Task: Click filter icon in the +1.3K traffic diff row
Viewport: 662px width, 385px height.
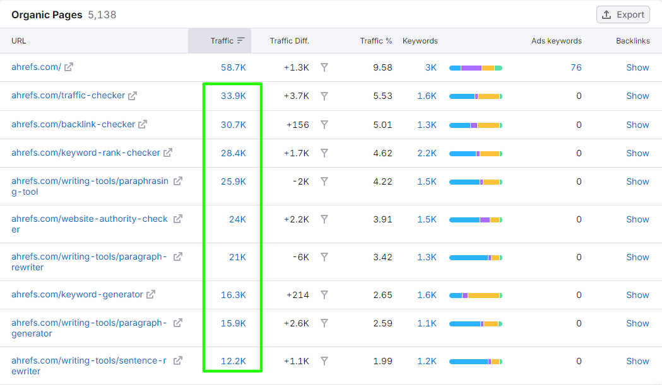Action: [324, 67]
